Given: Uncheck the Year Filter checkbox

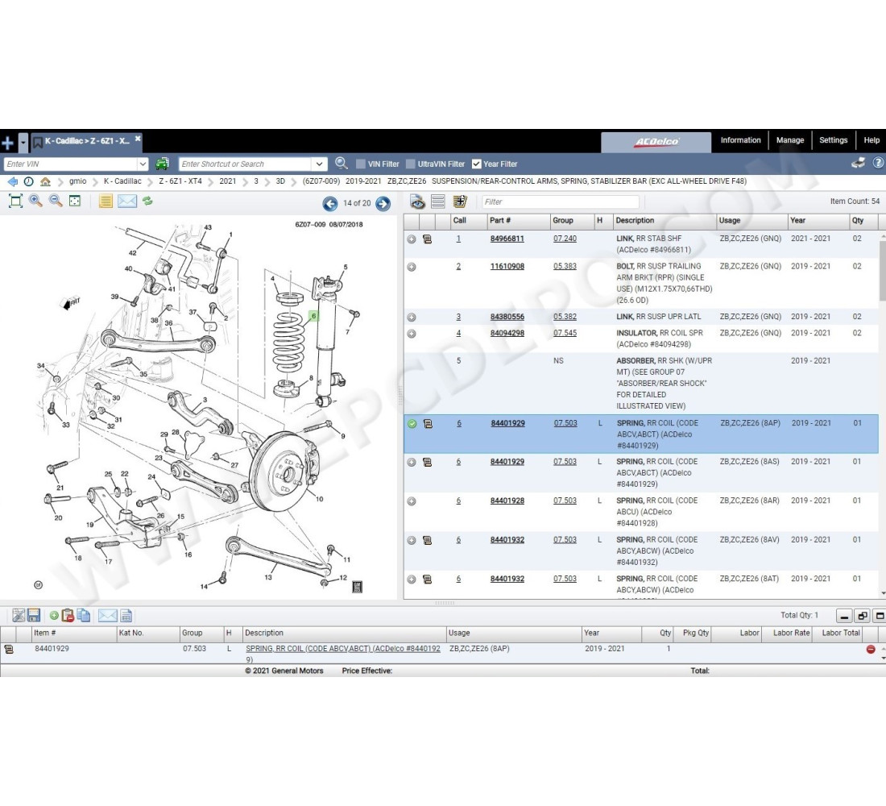Looking at the screenshot, I should point(477,164).
